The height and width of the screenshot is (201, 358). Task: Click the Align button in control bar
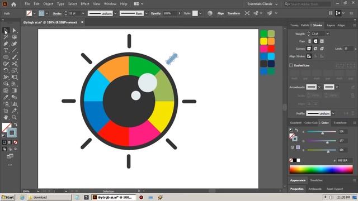click(220, 13)
